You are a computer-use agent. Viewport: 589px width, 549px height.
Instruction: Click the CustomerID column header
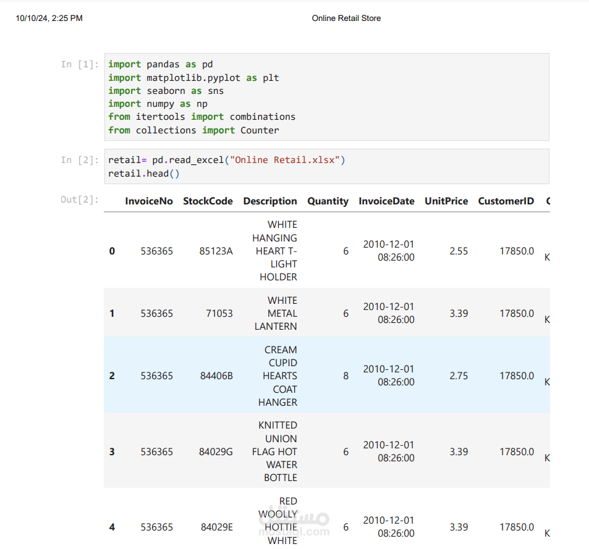[x=506, y=201]
